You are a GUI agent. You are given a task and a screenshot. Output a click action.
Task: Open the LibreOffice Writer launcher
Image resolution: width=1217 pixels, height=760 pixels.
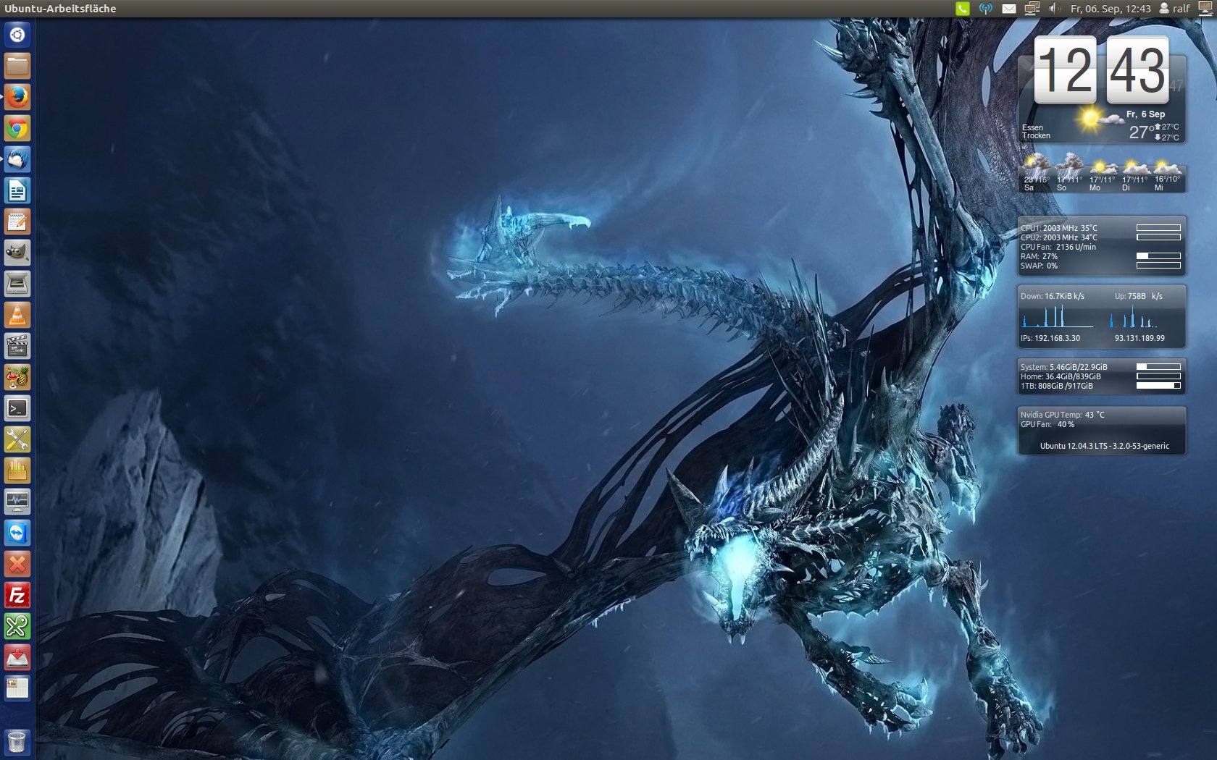click(x=17, y=190)
